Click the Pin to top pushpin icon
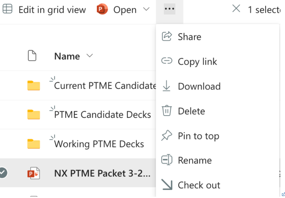 tap(166, 135)
